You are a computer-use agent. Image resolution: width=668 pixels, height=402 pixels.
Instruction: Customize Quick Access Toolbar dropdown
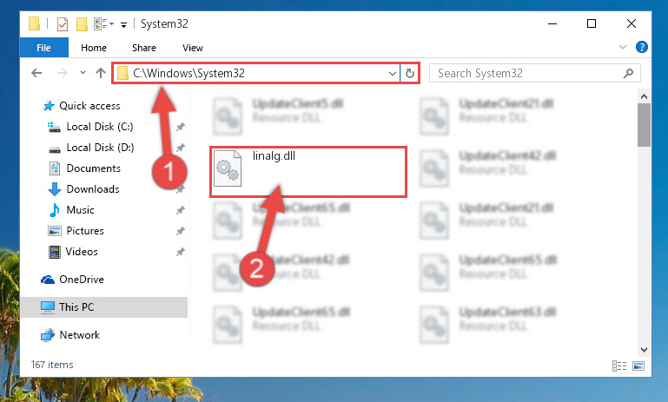pyautogui.click(x=123, y=24)
